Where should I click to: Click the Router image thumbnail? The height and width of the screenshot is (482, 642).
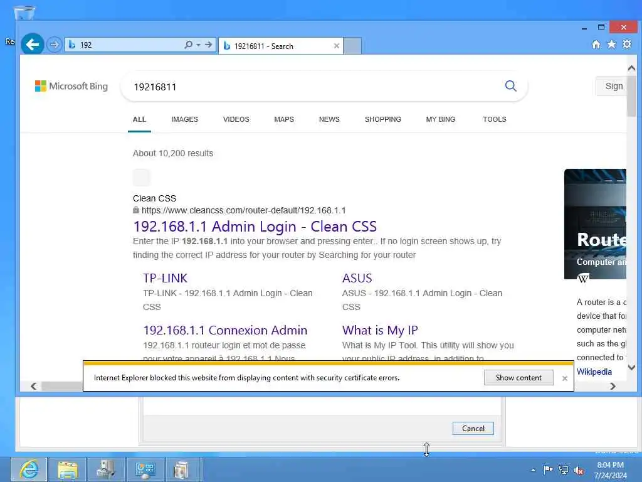[595, 224]
